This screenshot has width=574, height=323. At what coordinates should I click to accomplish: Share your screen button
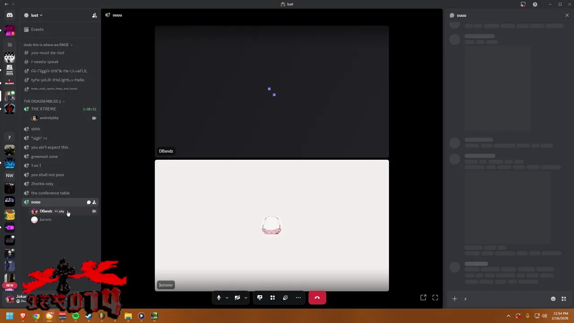(x=260, y=297)
